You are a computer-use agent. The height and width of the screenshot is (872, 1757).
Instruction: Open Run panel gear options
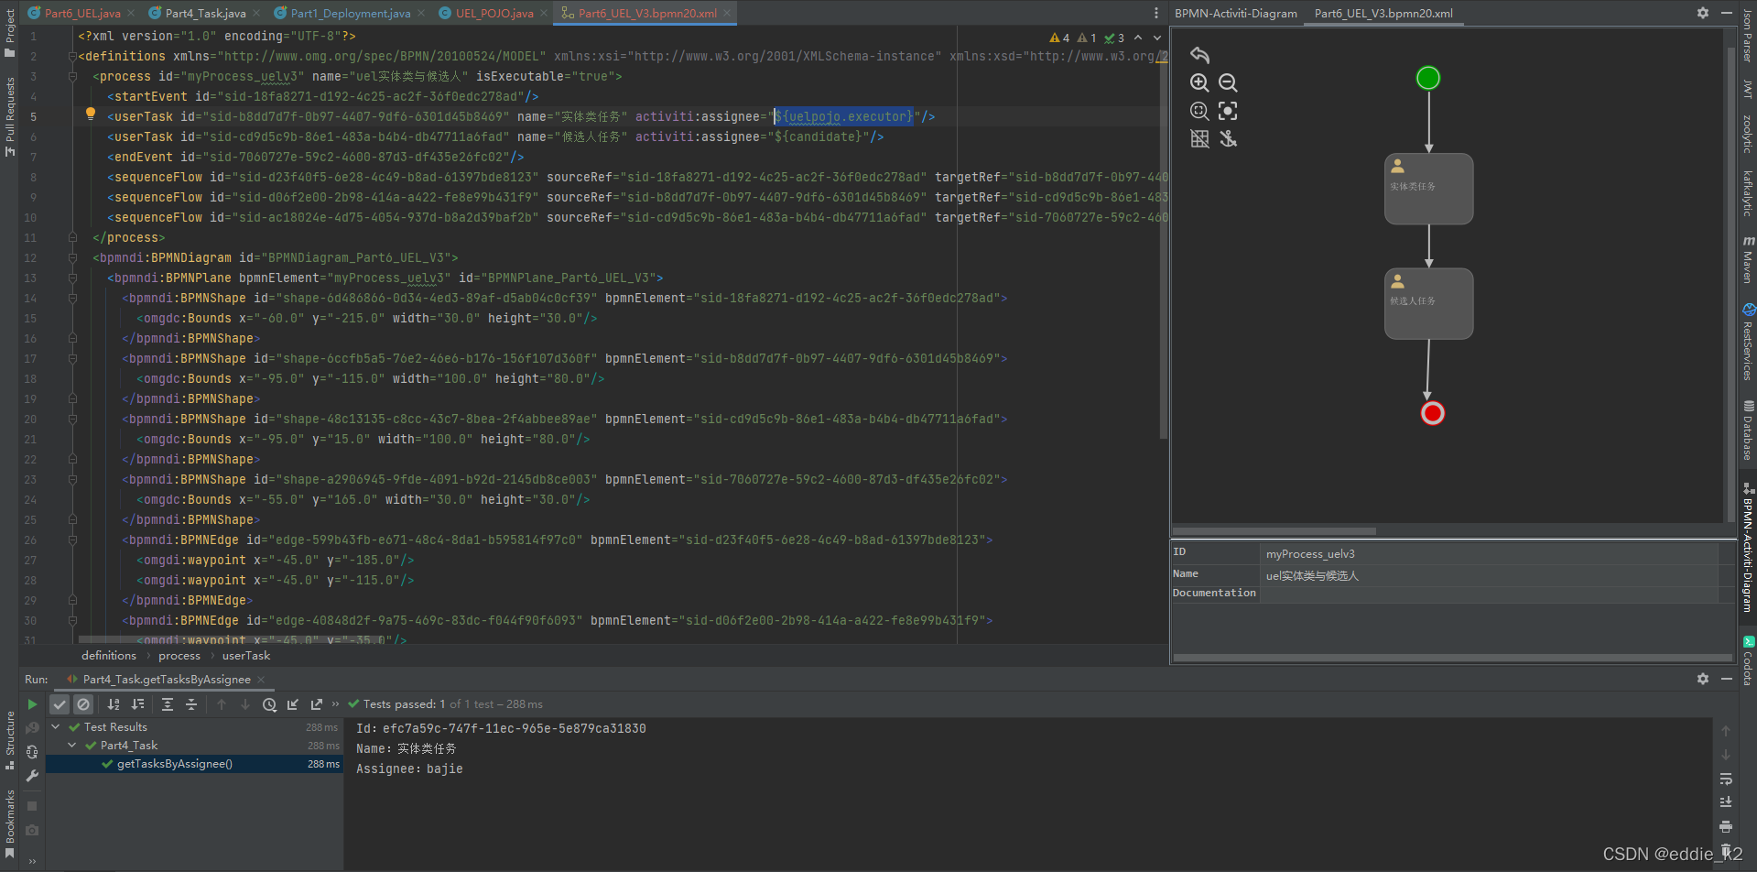point(1702,679)
